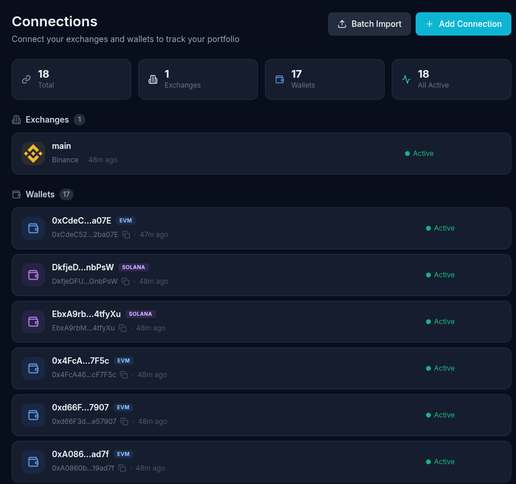Click the Connections page title
This screenshot has height=484, width=516.
[55, 22]
